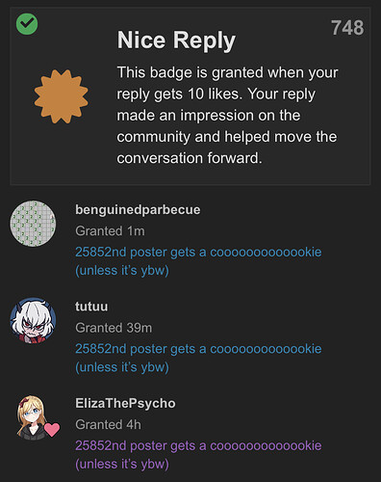Open benguinedparbecue's username profile link
This screenshot has width=381, height=482.
138,210
